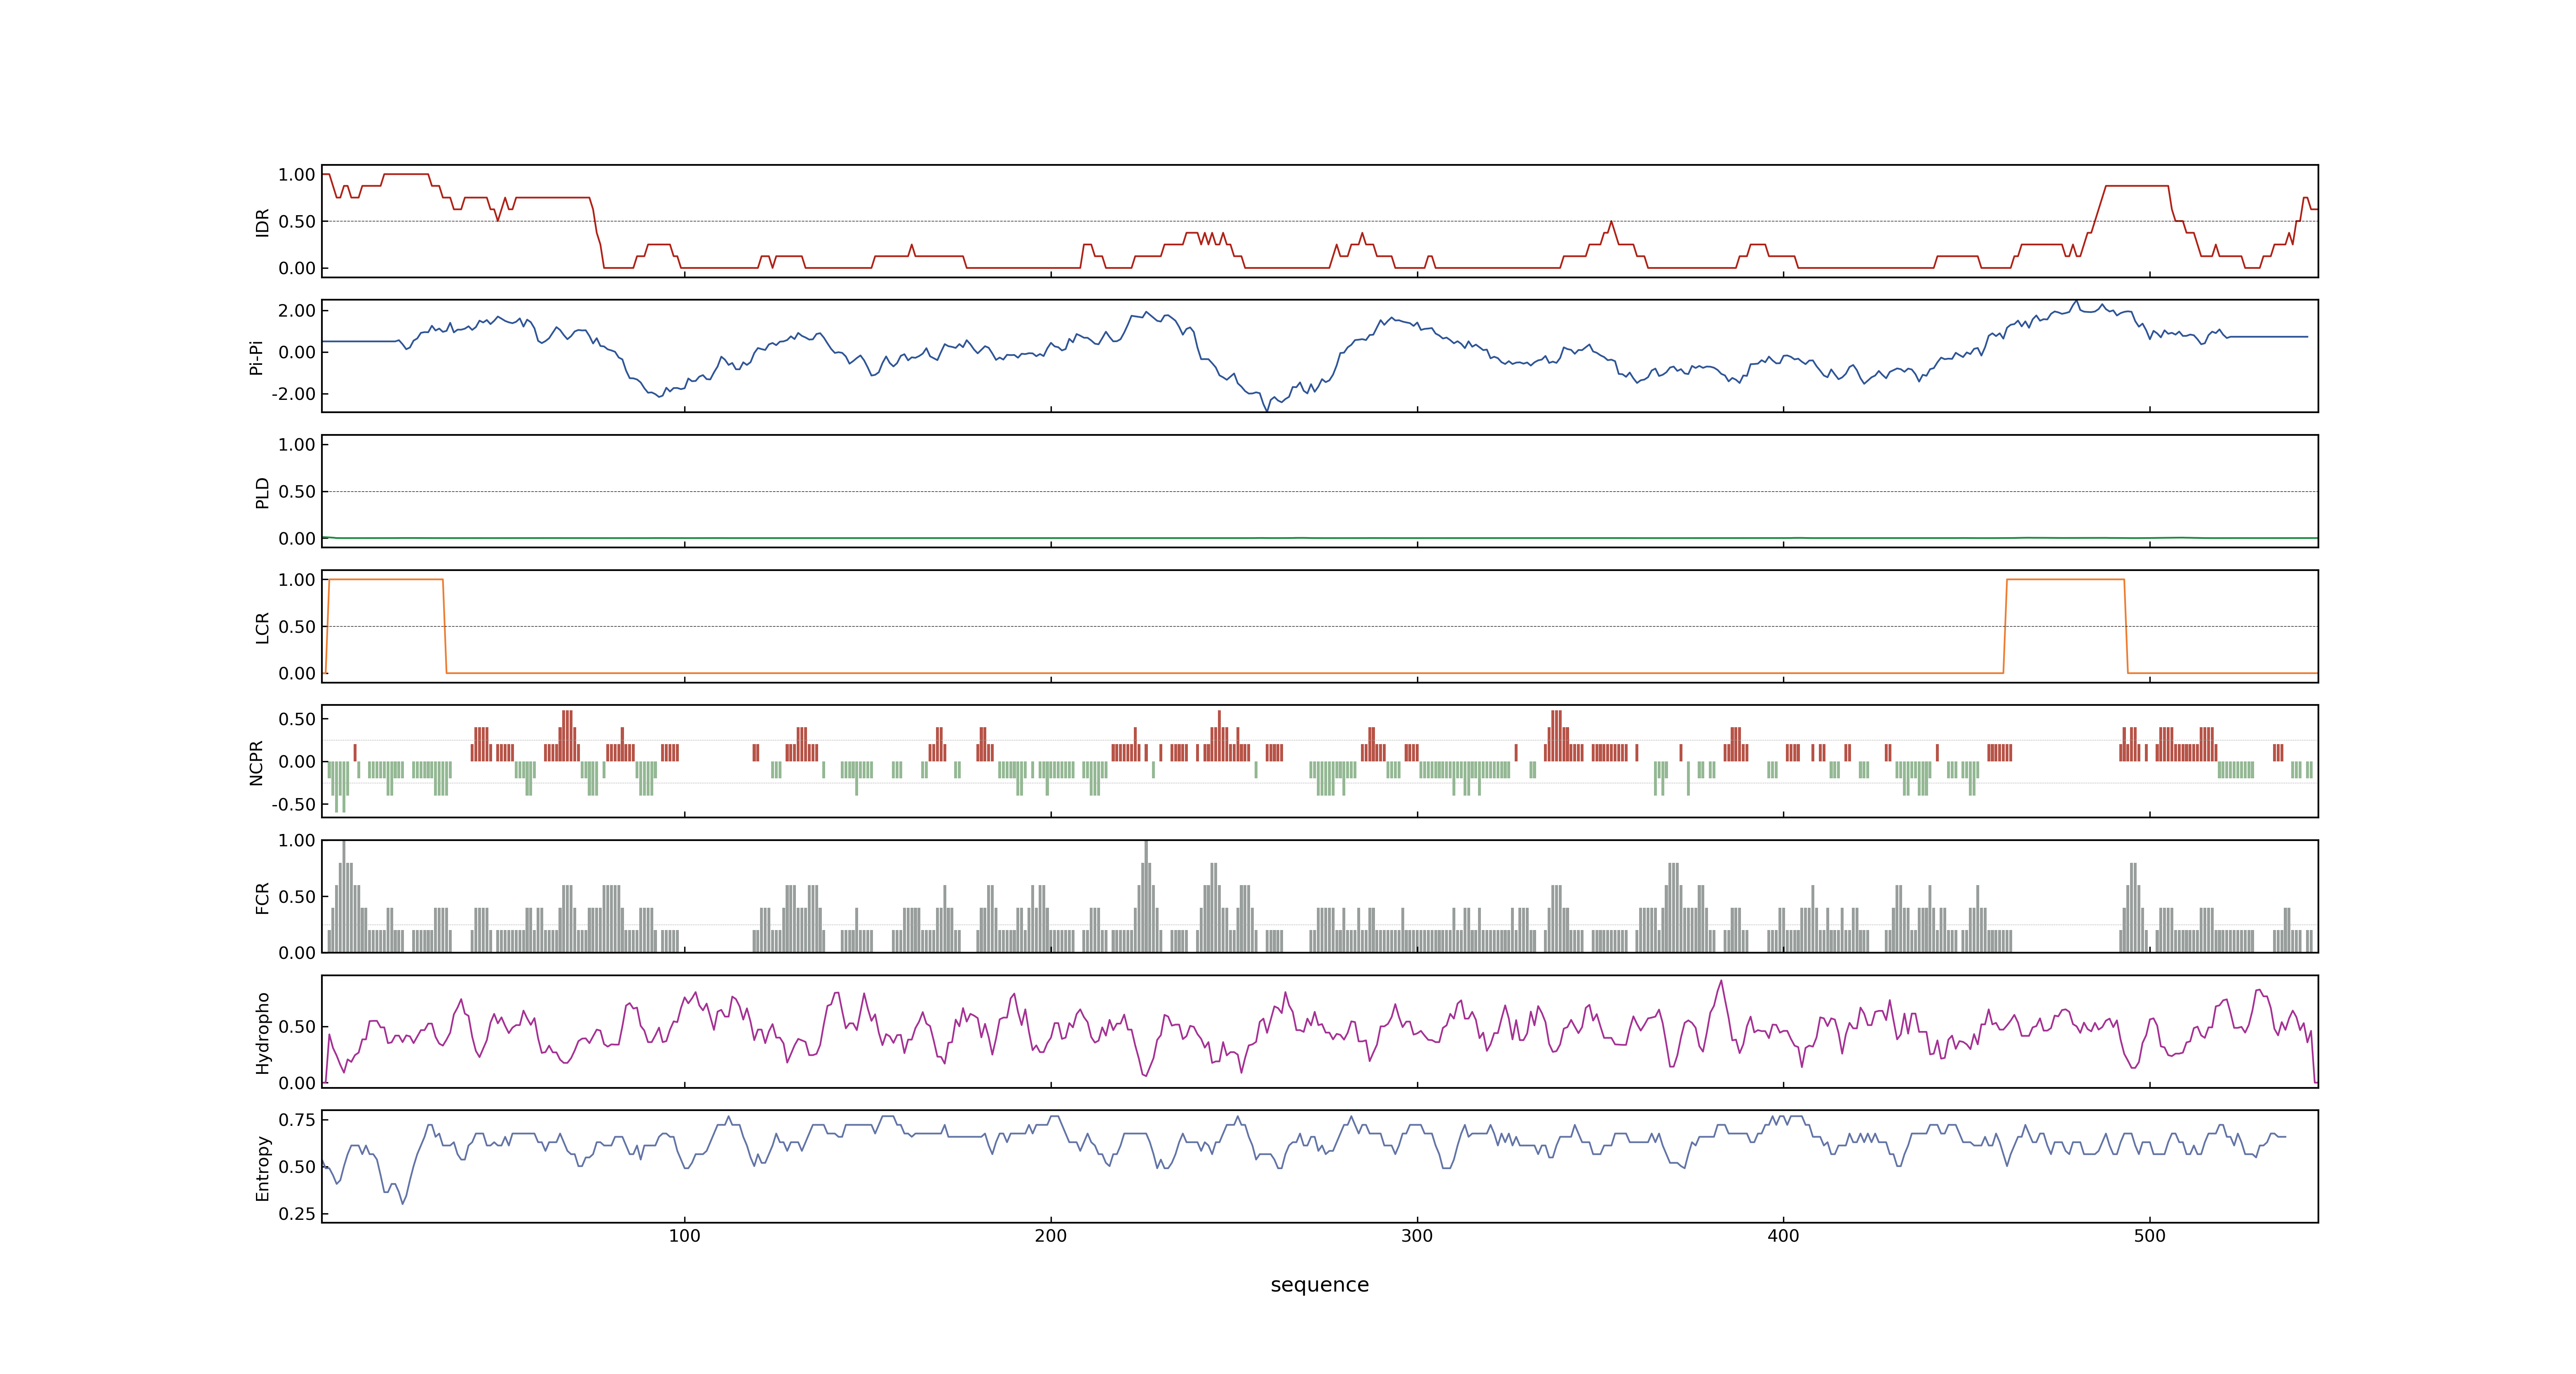Click the -0.50 tick of NCPR panel

tap(293, 804)
